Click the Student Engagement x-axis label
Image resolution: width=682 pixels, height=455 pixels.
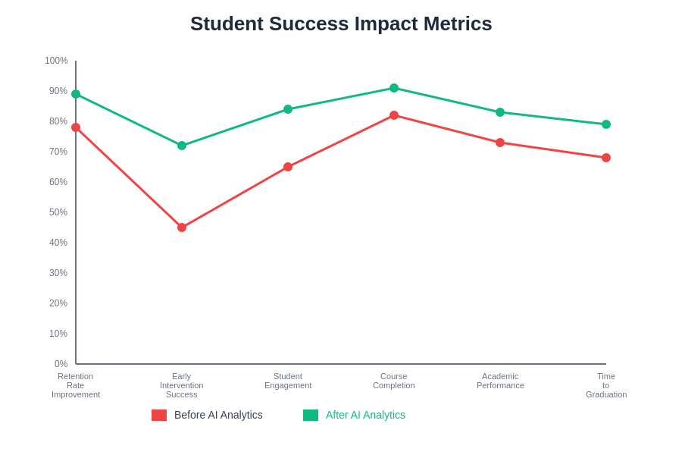click(288, 381)
